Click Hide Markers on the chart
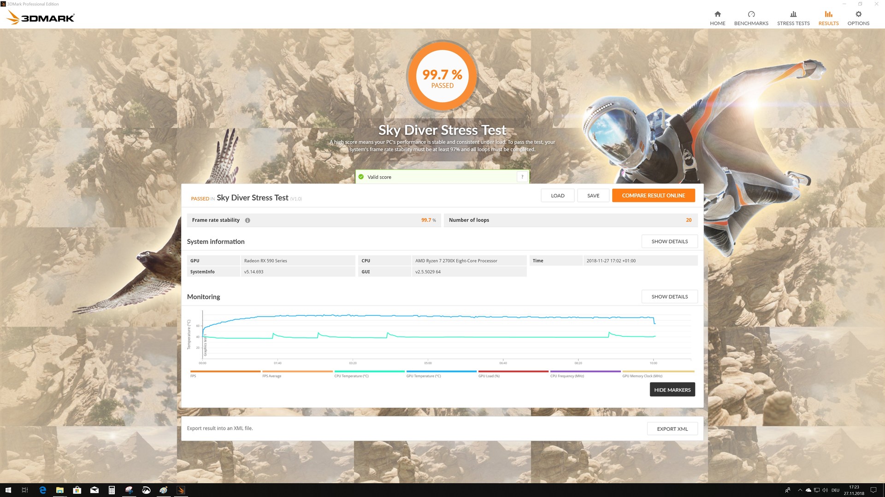 coord(672,390)
